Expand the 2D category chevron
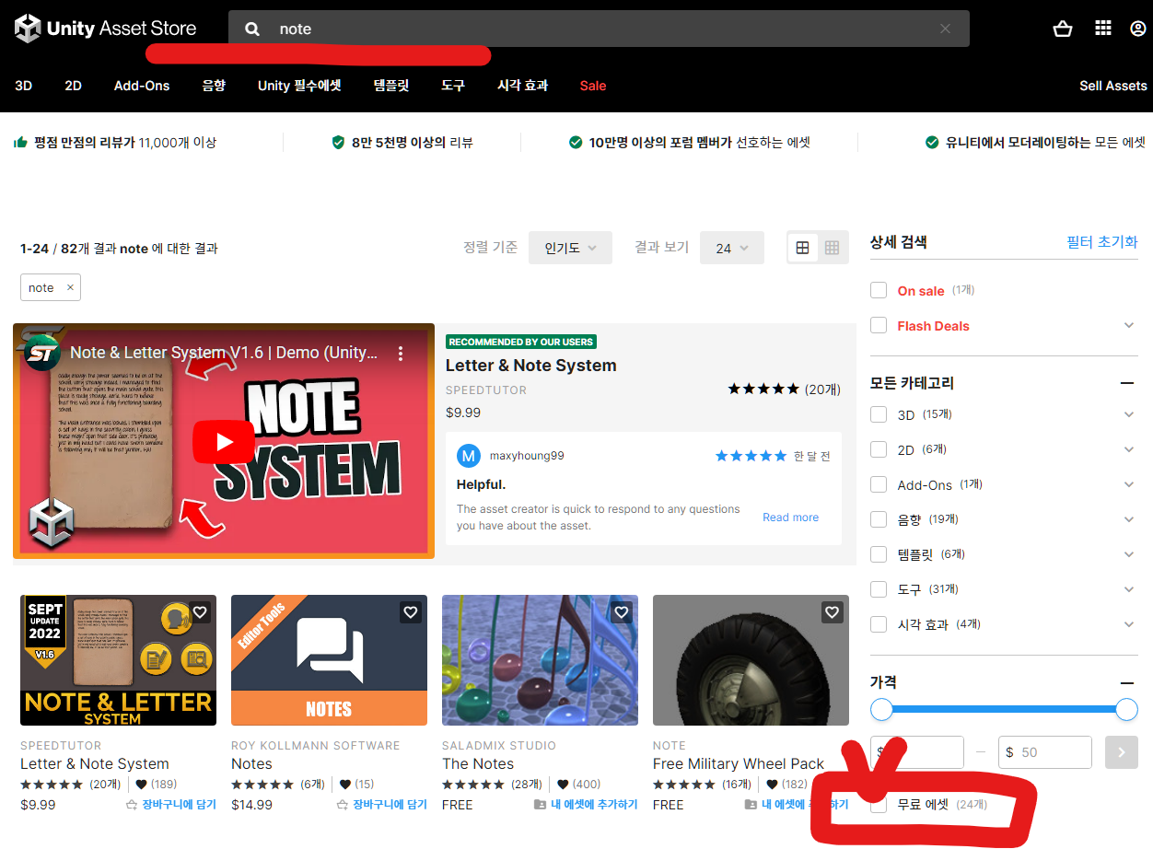The width and height of the screenshot is (1153, 849). click(1129, 449)
